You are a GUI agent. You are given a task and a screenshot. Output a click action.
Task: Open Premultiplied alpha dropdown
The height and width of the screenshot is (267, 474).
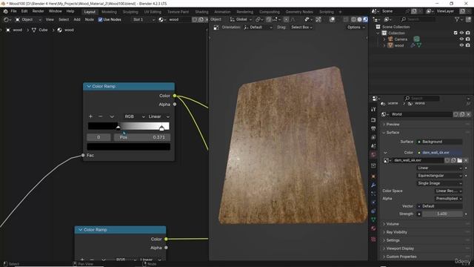pyautogui.click(x=449, y=199)
